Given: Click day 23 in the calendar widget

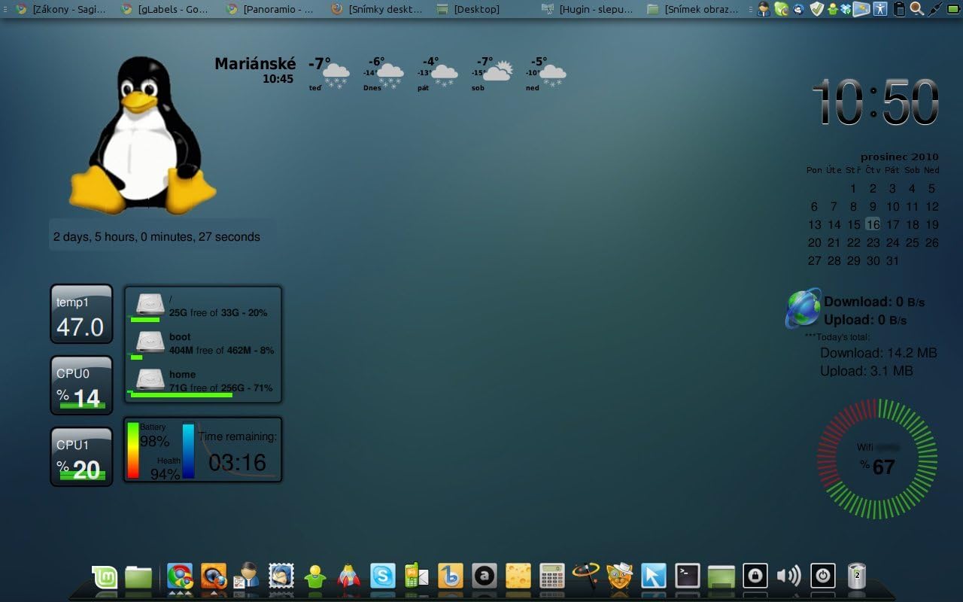Looking at the screenshot, I should point(873,242).
